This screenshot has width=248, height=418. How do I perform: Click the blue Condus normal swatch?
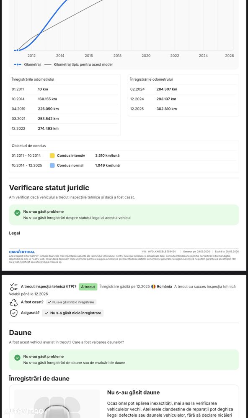coord(52,166)
